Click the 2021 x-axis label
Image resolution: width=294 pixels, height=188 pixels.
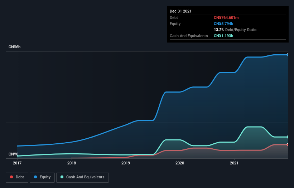tap(234, 163)
